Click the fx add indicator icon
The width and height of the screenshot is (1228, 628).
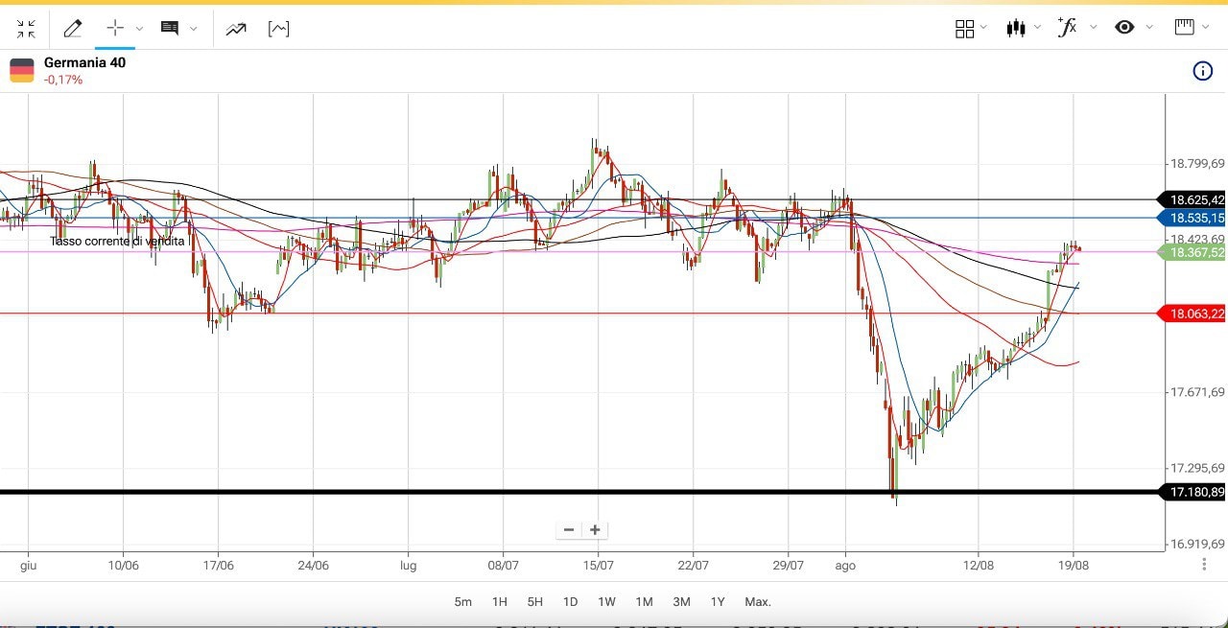1066,28
